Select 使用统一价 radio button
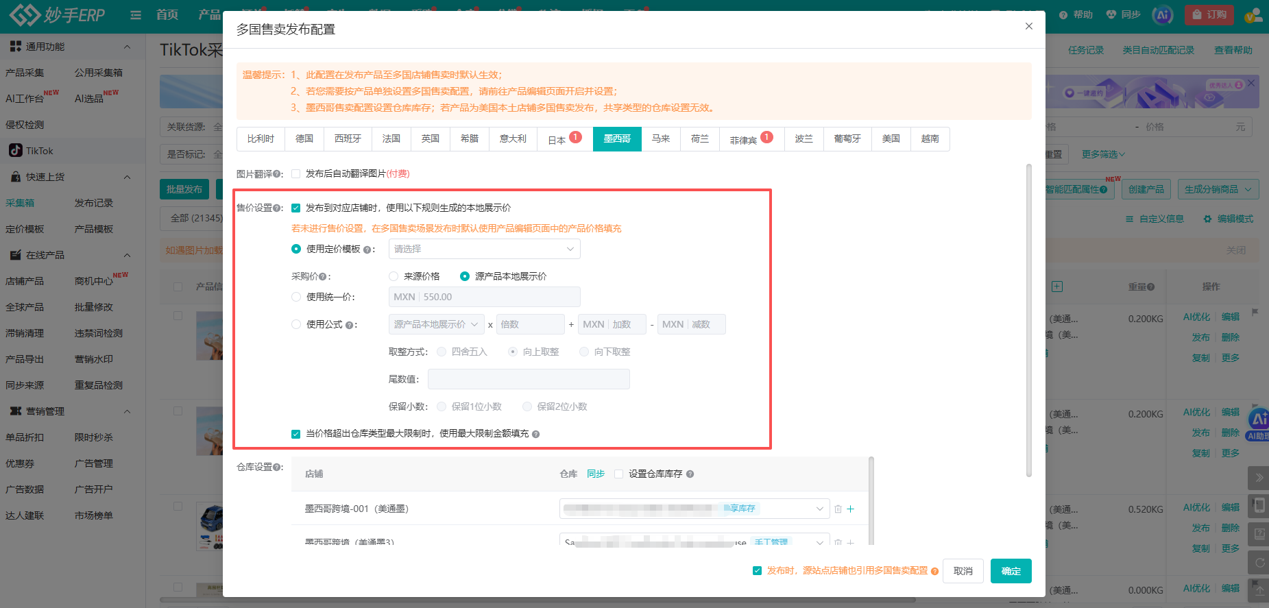The image size is (1269, 608). (x=296, y=297)
